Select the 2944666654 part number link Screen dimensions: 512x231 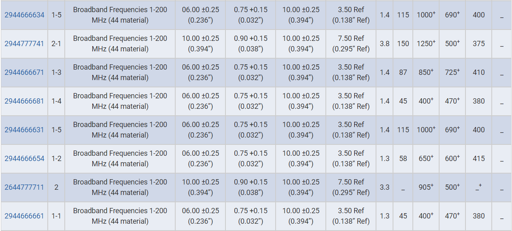[x=24, y=159]
